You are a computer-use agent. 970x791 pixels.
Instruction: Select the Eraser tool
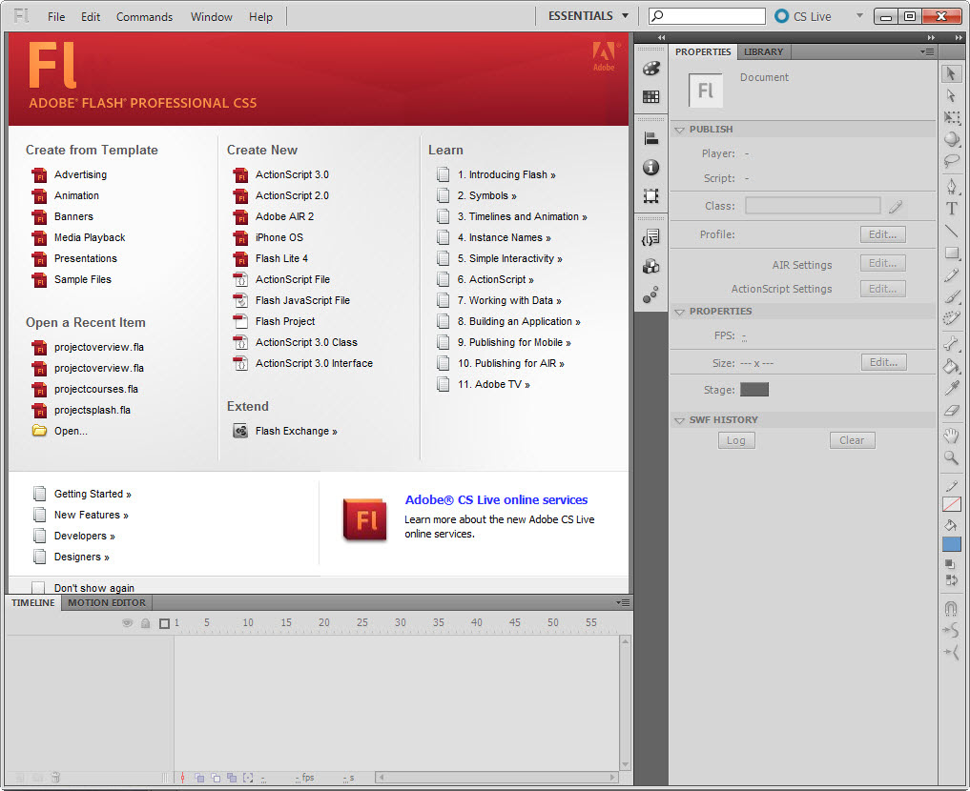tap(952, 411)
